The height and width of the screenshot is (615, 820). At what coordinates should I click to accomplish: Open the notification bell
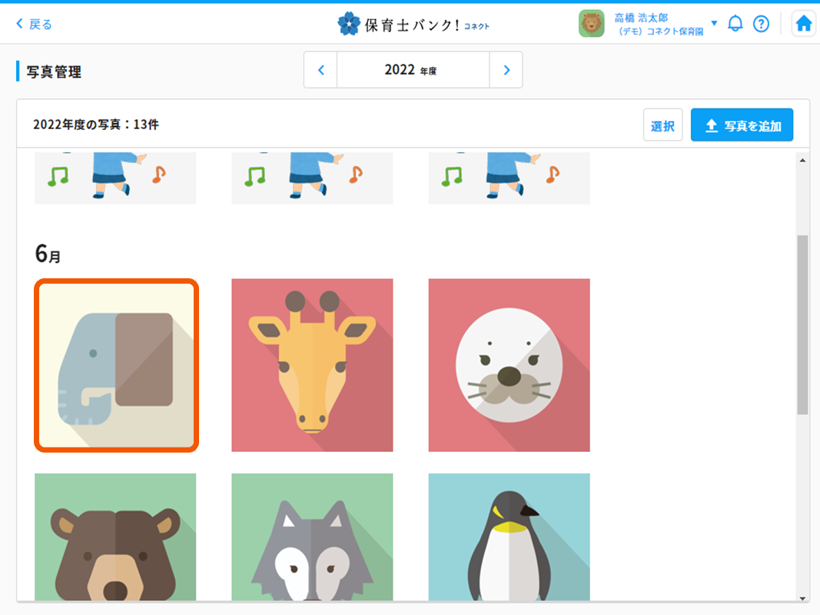pos(735,24)
